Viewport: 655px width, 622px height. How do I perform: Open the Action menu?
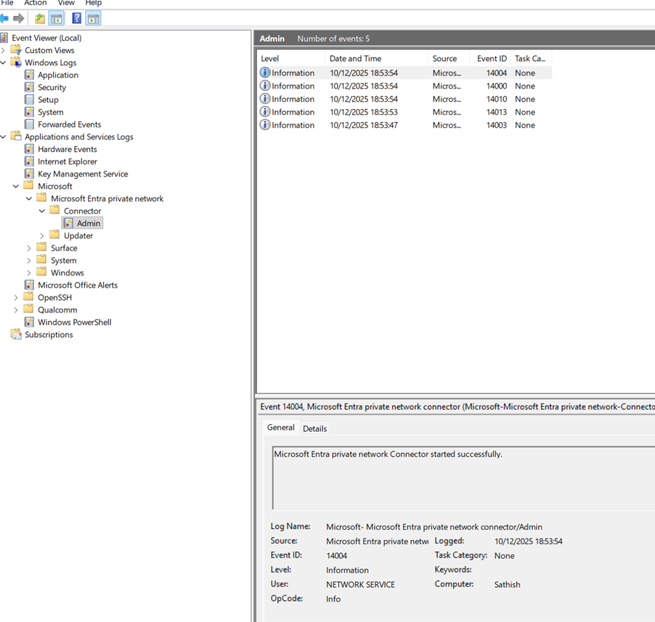click(35, 3)
